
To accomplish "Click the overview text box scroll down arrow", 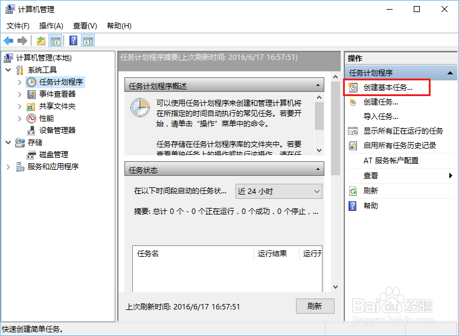I will (319, 150).
